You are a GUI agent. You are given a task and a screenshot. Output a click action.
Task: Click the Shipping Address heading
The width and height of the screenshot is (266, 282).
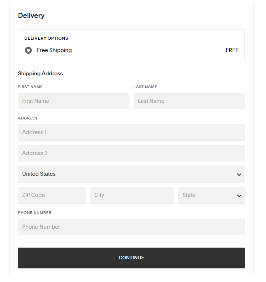40,73
